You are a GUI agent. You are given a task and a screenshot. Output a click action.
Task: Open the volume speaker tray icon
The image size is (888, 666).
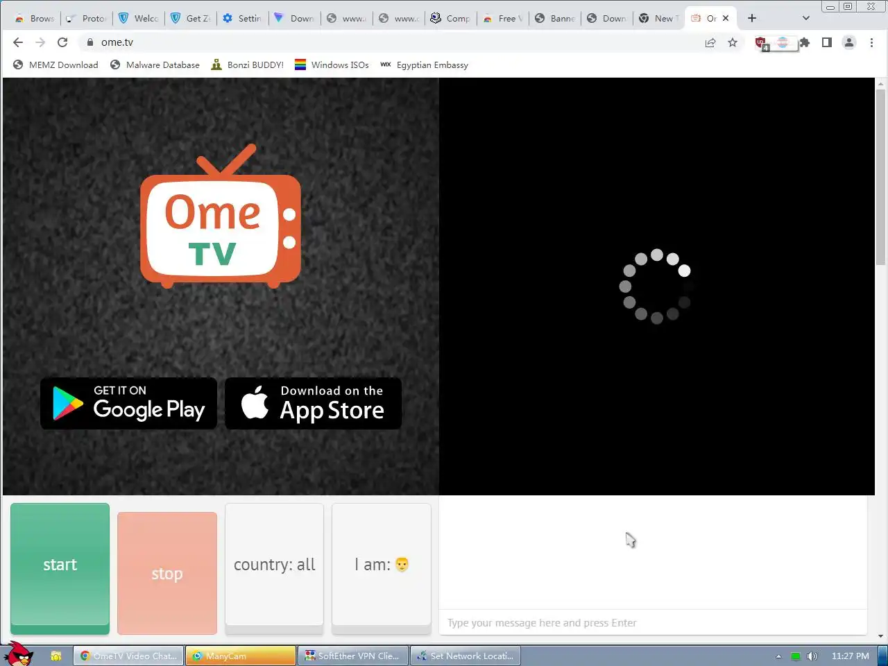coord(812,656)
